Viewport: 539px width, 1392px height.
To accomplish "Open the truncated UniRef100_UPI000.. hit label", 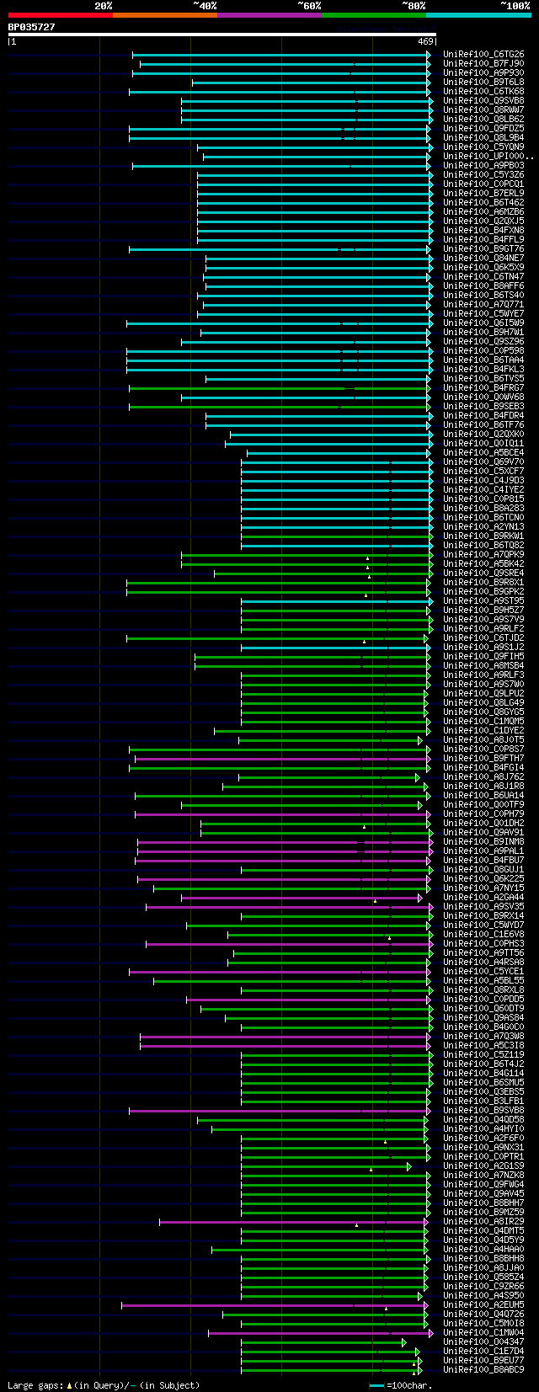I will [x=488, y=156].
